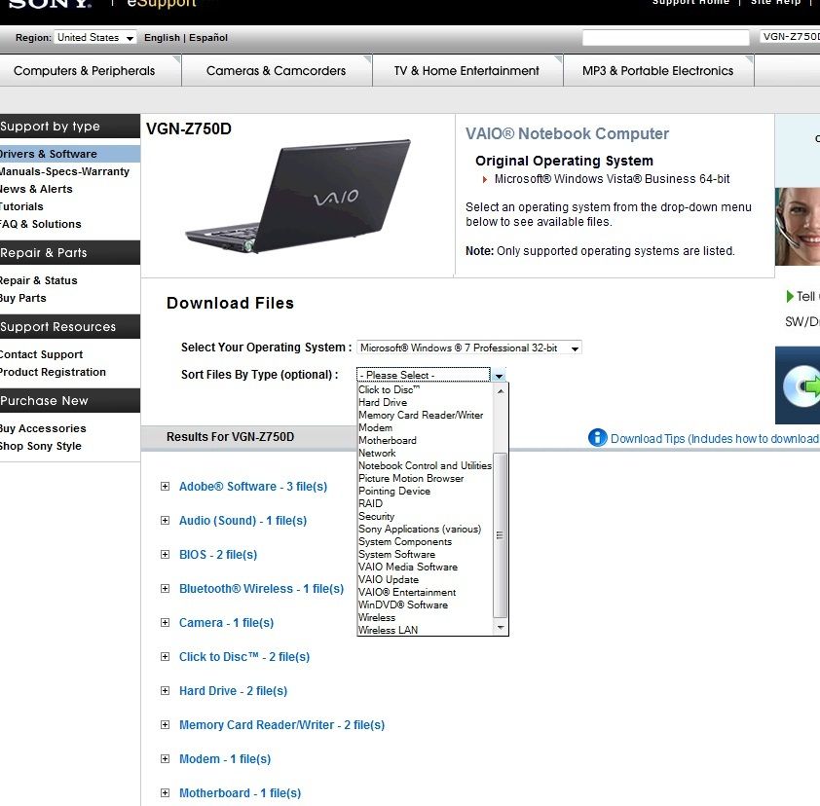820x806 pixels.
Task: Open the Download Tips link
Action: pos(715,439)
